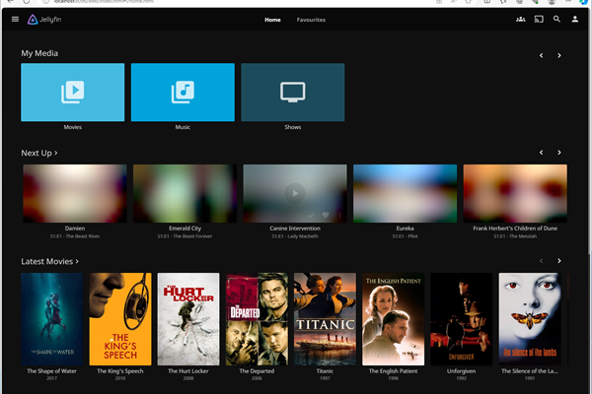Screen dimensions: 592x394
Task: Open the Titanic movie poster
Action: 325,319
